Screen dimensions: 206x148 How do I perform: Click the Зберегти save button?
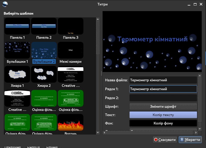tap(190, 140)
